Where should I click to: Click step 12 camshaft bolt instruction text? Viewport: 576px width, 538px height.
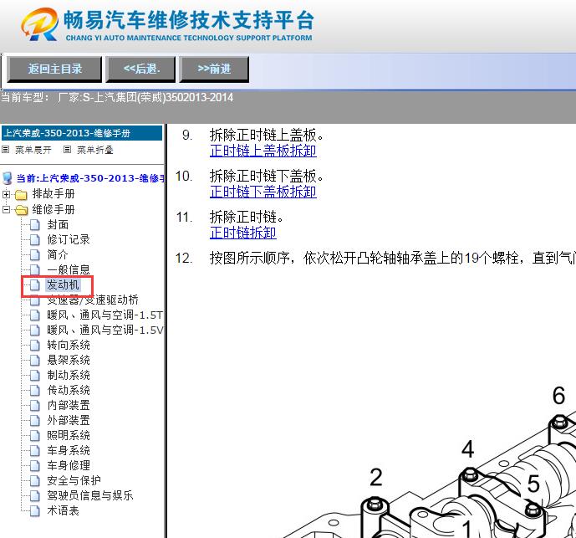[x=392, y=259]
